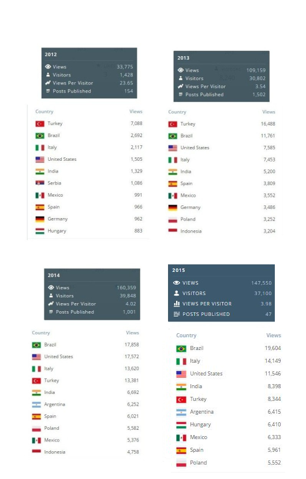Click the eye icon beside 2012 Views
The width and height of the screenshot is (306, 479).
pyautogui.click(x=48, y=67)
